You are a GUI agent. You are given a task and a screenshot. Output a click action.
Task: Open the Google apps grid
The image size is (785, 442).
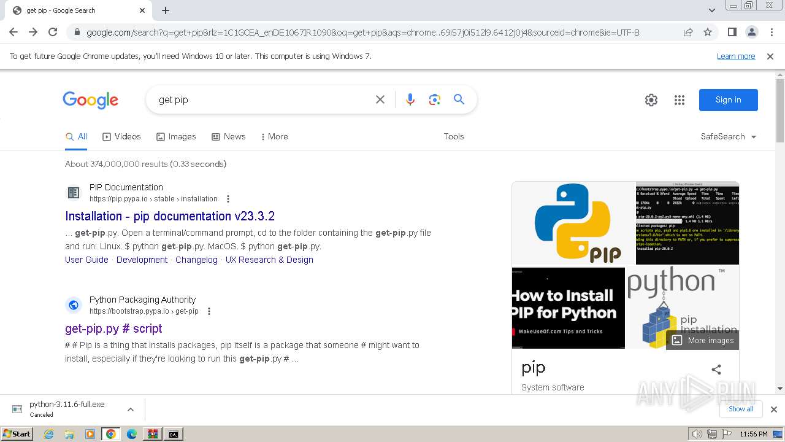pyautogui.click(x=680, y=100)
